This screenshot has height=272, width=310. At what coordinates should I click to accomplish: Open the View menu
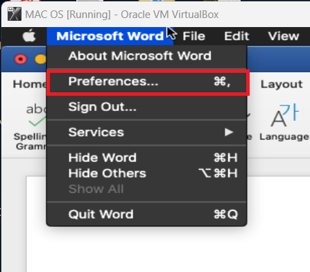pyautogui.click(x=284, y=36)
